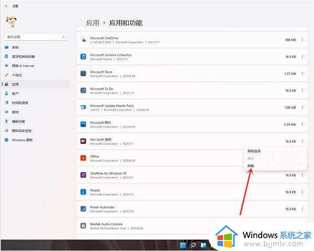The height and width of the screenshot is (251, 314).
Task: Open the taskbar icon right of Search
Action: (204, 245)
